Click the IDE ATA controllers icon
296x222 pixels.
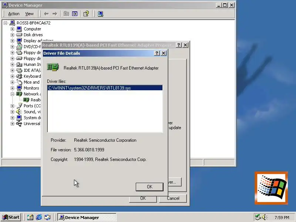(x=19, y=70)
